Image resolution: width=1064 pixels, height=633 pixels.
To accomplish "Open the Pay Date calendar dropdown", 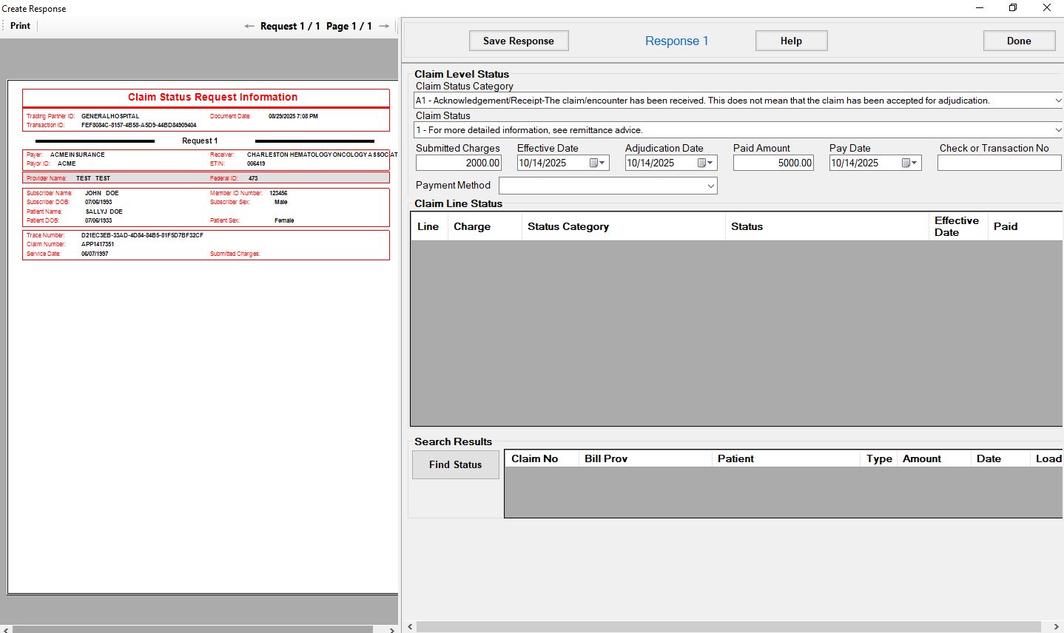I will tap(910, 163).
